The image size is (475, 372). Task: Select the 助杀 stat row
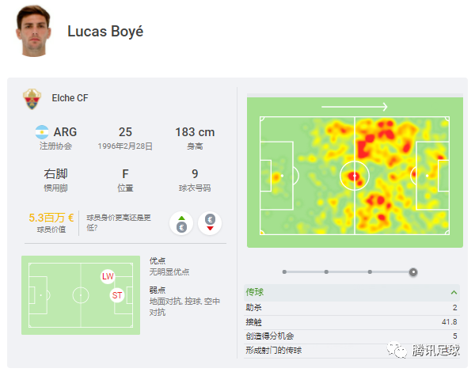[352, 308]
